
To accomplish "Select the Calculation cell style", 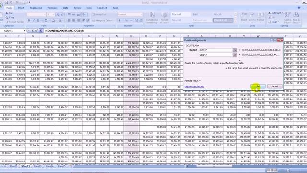I will pos(201,20).
